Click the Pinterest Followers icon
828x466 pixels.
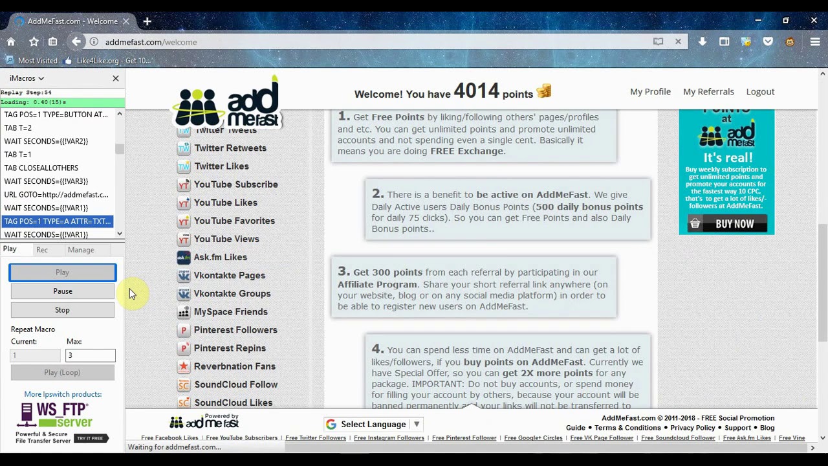pyautogui.click(x=184, y=330)
